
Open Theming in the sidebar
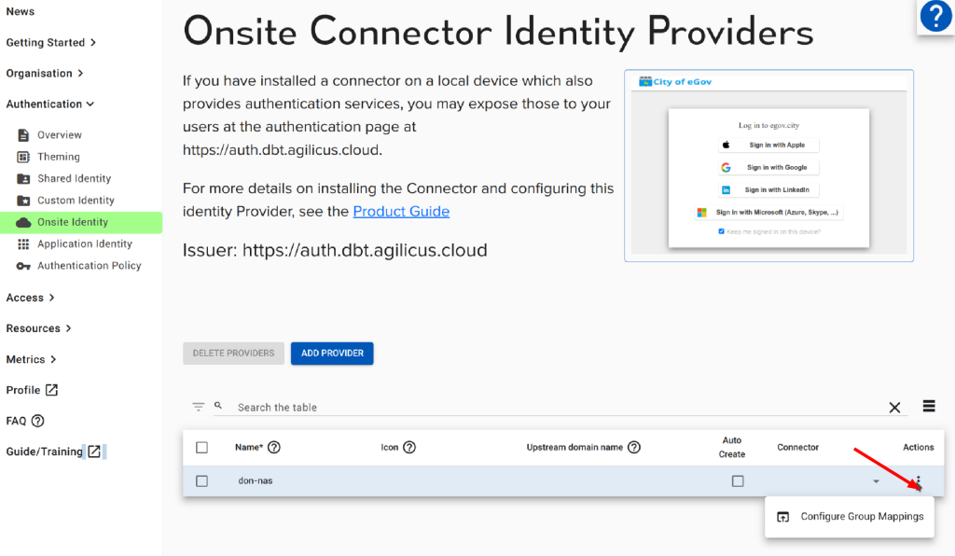(59, 157)
